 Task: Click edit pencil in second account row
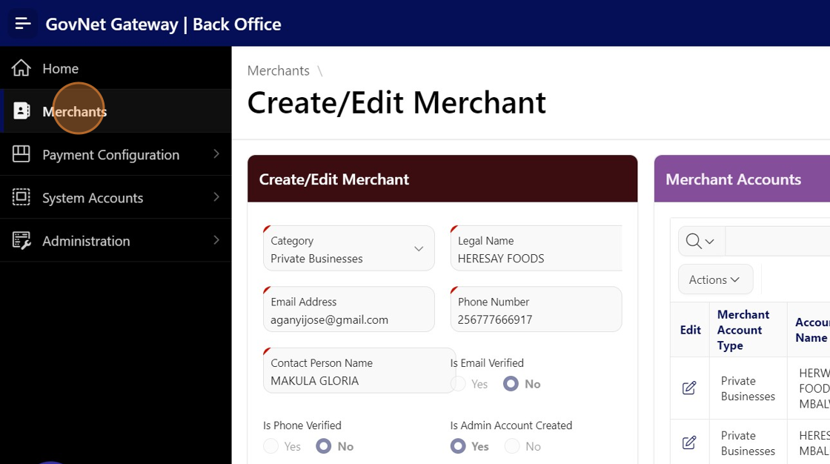(x=689, y=443)
